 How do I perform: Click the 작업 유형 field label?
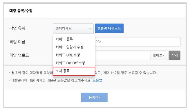click(17, 28)
